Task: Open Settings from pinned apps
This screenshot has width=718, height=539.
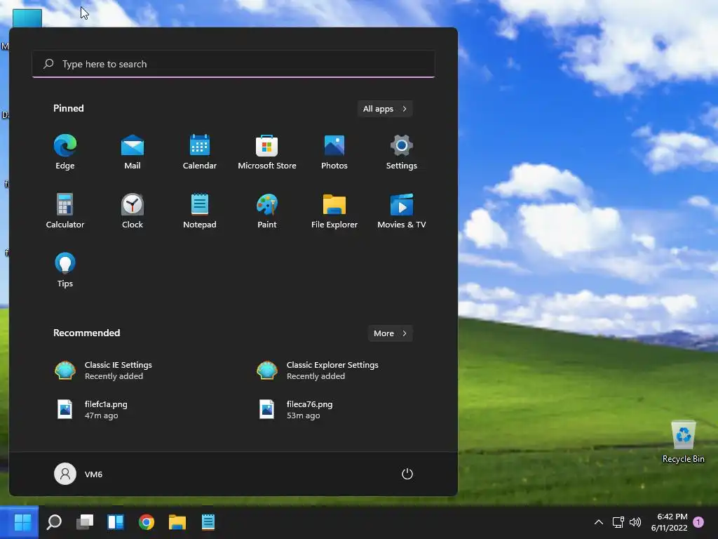Action: [402, 152]
